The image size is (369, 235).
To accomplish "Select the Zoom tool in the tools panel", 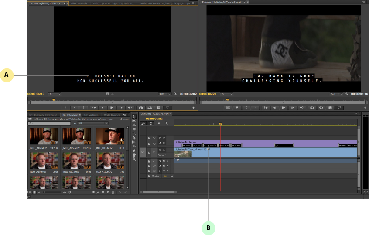I will point(134,159).
